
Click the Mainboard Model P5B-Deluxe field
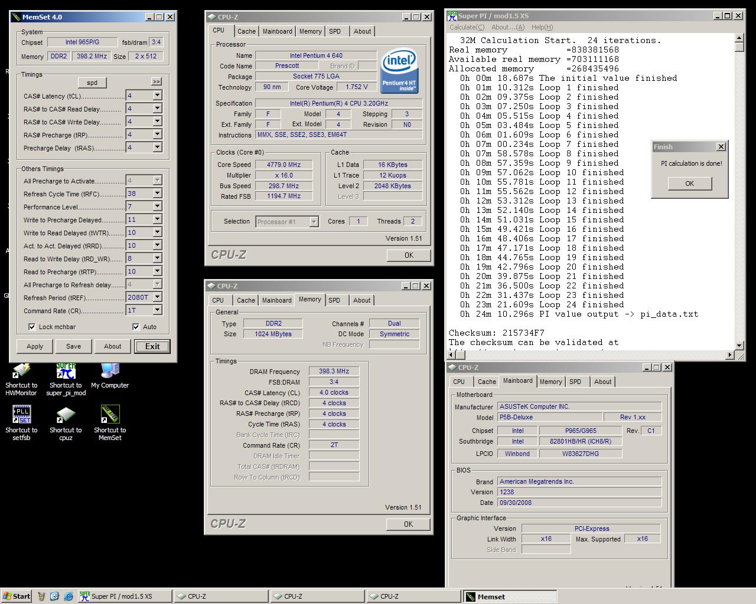tap(549, 417)
